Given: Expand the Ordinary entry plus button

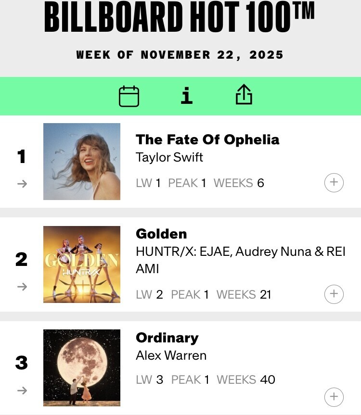Looking at the screenshot, I should point(334,397).
